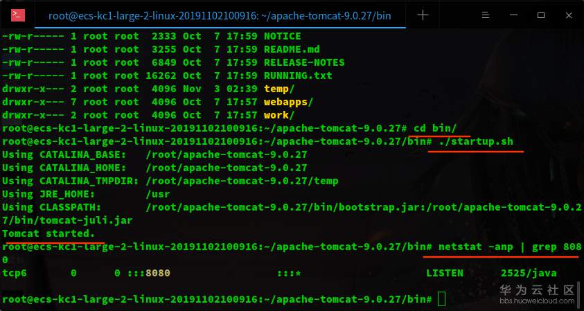Click the 16262 file size value
The image size is (584, 311).
pyautogui.click(x=161, y=75)
